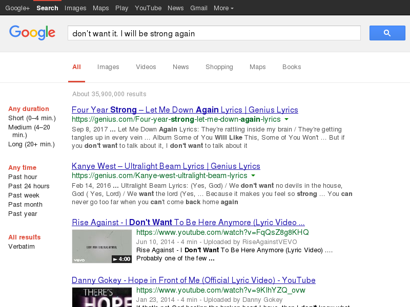Click the blue magnifier search button
410x307 pixels.
click(387, 33)
